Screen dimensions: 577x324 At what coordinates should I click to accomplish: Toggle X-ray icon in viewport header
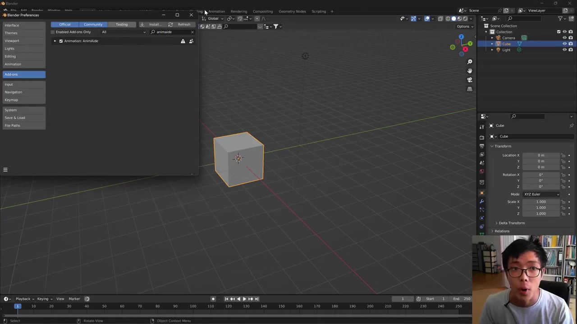pyautogui.click(x=440, y=18)
